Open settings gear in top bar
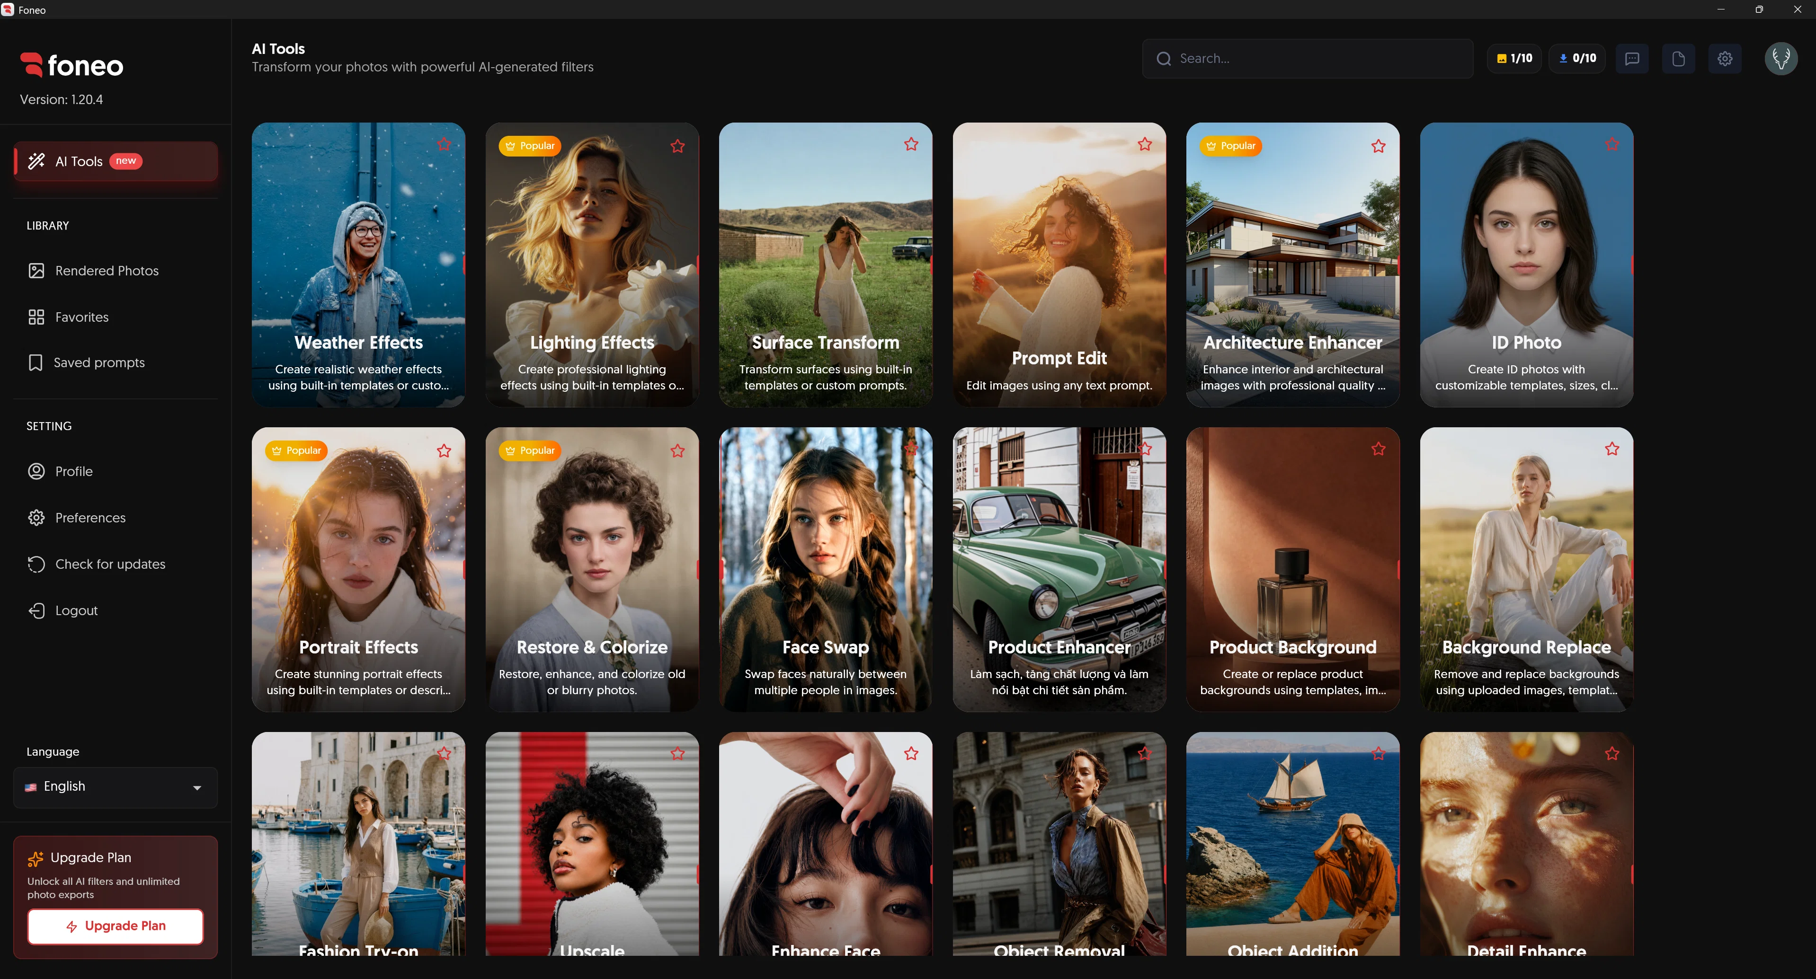This screenshot has height=979, width=1816. tap(1725, 59)
